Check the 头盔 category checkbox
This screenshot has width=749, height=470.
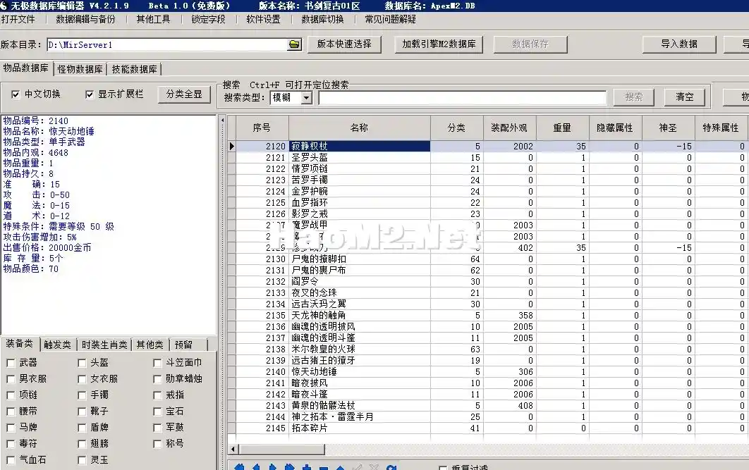coord(82,363)
